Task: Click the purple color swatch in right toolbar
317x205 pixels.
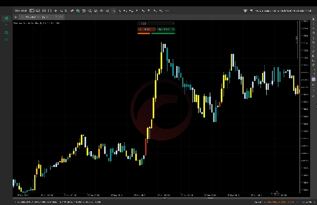Action: point(313,79)
